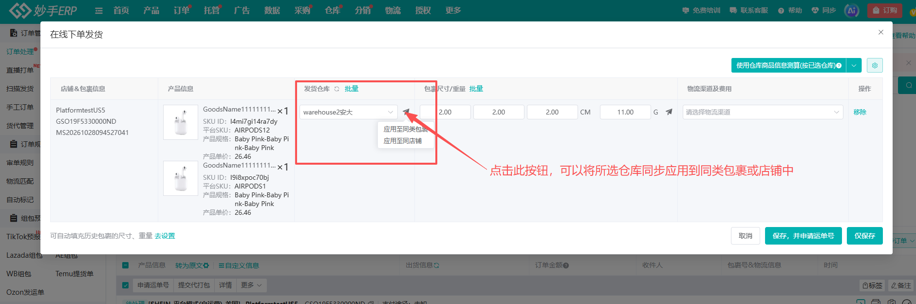
Task: Expand the 更多 dropdown in order toolbar
Action: tap(251, 285)
